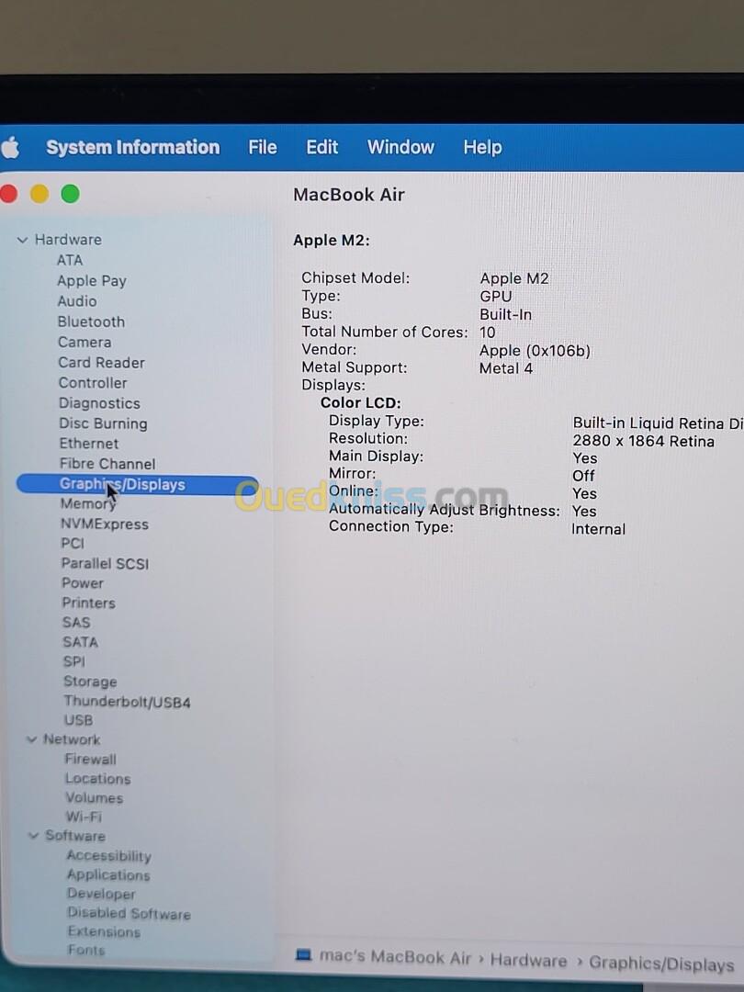Select Controller in the sidebar
The width and height of the screenshot is (744, 992).
pyautogui.click(x=93, y=383)
